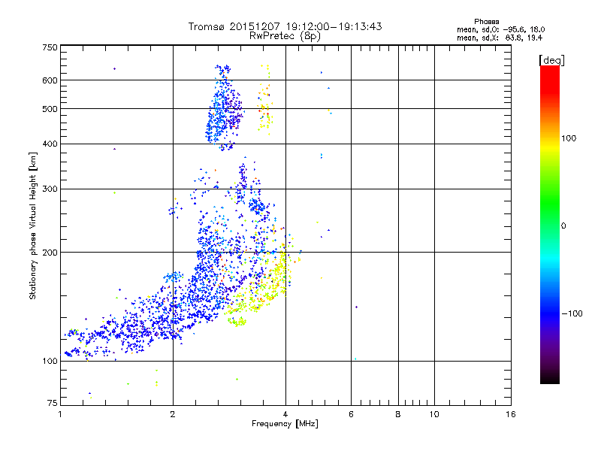
Task: Click the y-axis tick label '75'
Action: coord(53,403)
